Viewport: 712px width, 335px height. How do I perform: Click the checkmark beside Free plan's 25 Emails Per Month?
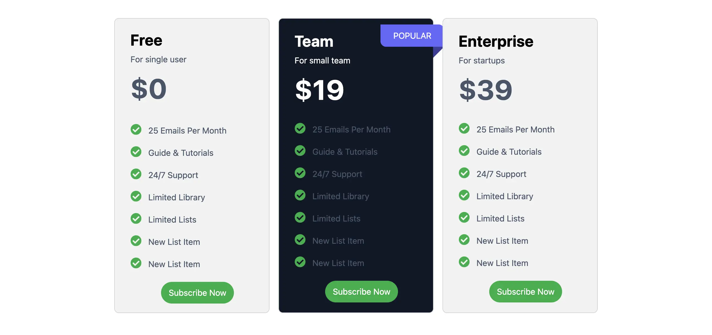(136, 130)
